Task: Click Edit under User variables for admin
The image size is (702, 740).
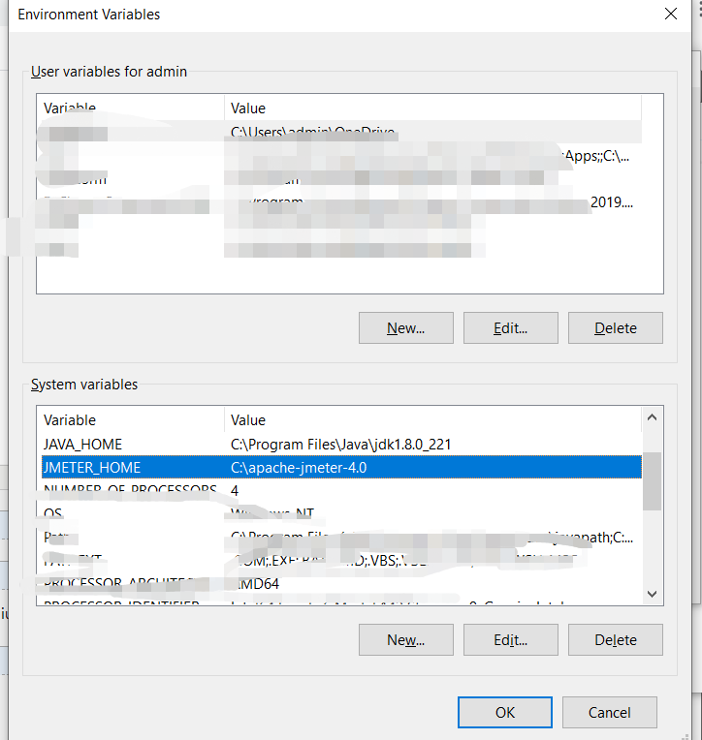Action: point(511,327)
